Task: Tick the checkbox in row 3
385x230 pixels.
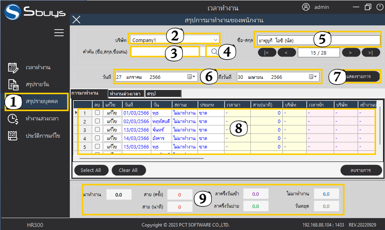Action: (x=98, y=130)
